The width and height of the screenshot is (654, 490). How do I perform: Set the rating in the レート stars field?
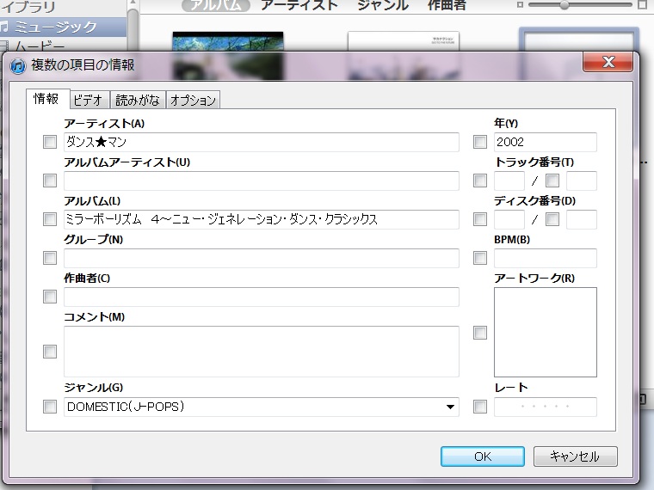pyautogui.click(x=545, y=407)
